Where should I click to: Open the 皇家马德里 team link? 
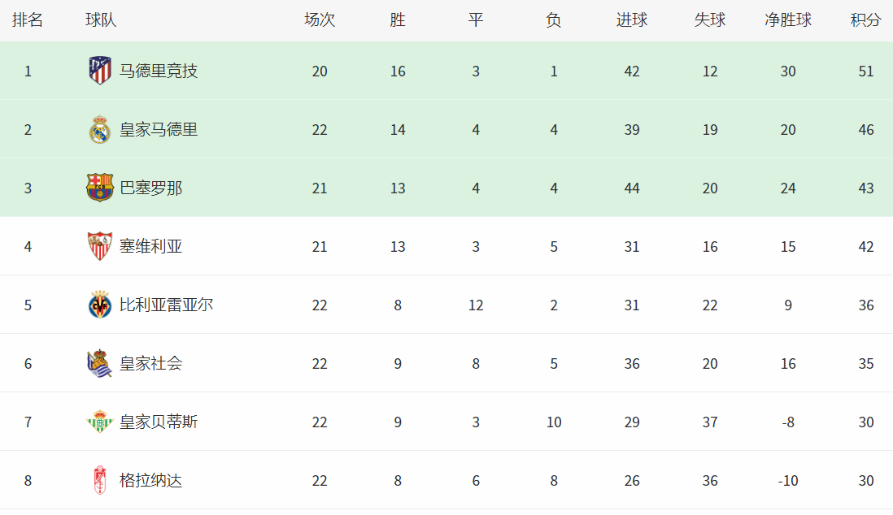(x=159, y=130)
